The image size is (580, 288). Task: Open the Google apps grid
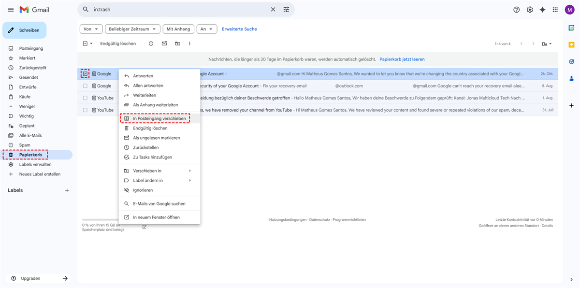[555, 10]
